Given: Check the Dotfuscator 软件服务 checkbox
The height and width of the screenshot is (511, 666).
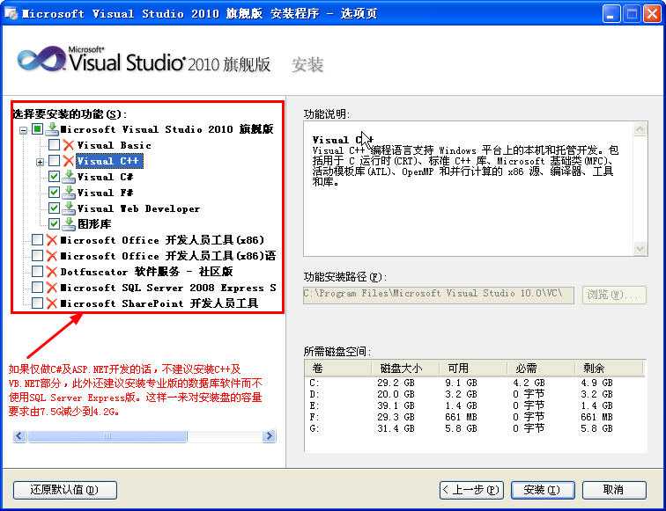Looking at the screenshot, I should pyautogui.click(x=37, y=272).
